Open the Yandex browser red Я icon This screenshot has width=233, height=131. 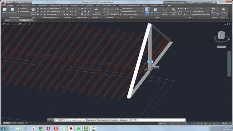56,128
